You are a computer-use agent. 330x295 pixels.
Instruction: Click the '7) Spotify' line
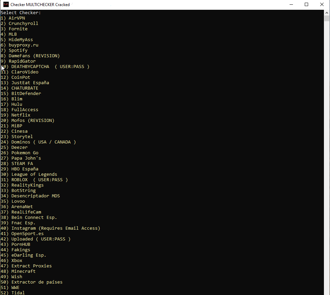click(x=14, y=50)
